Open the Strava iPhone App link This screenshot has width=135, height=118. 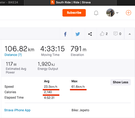(17, 110)
